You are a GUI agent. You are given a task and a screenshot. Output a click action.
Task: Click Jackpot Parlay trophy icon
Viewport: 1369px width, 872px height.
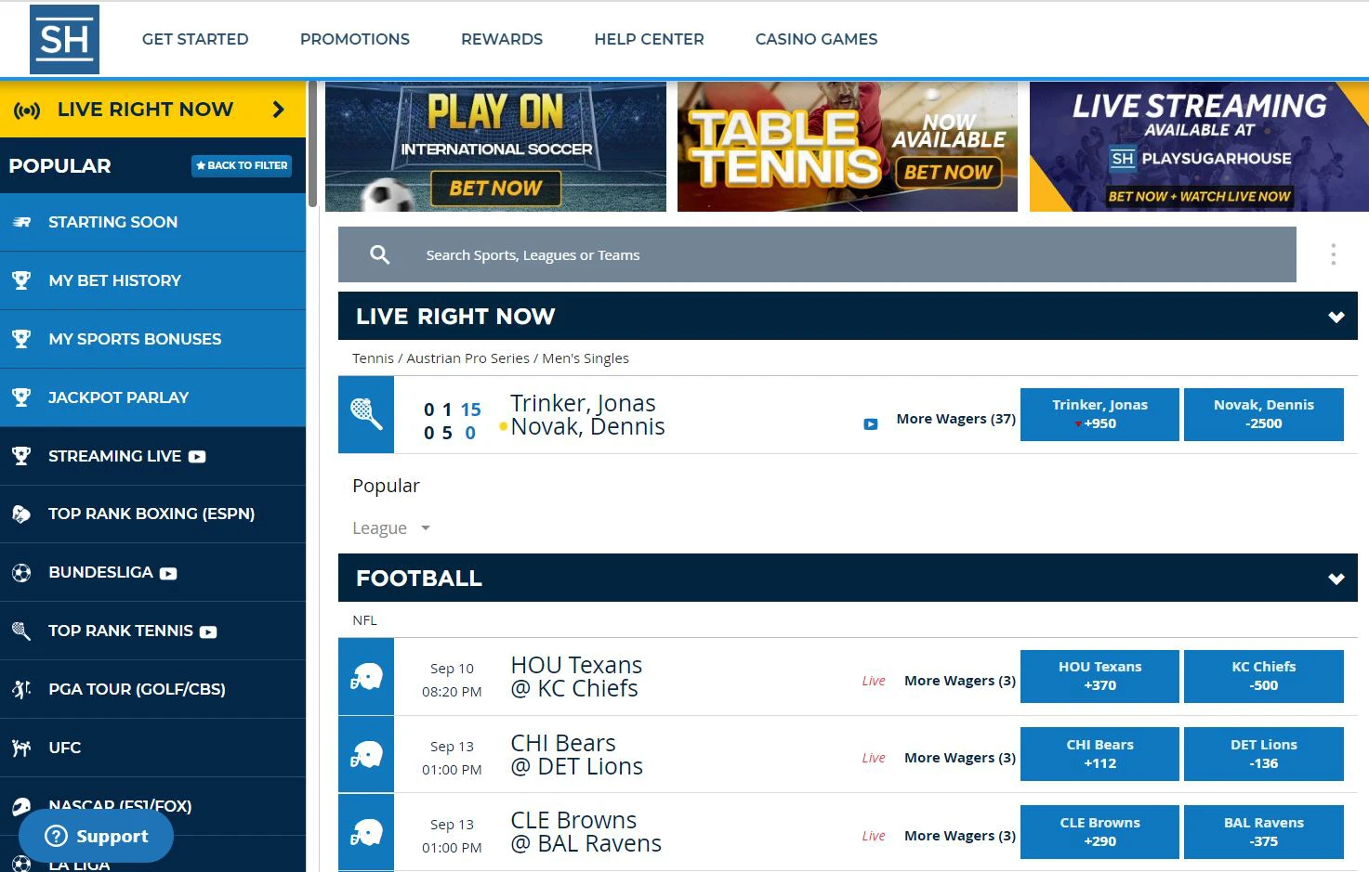tap(21, 397)
